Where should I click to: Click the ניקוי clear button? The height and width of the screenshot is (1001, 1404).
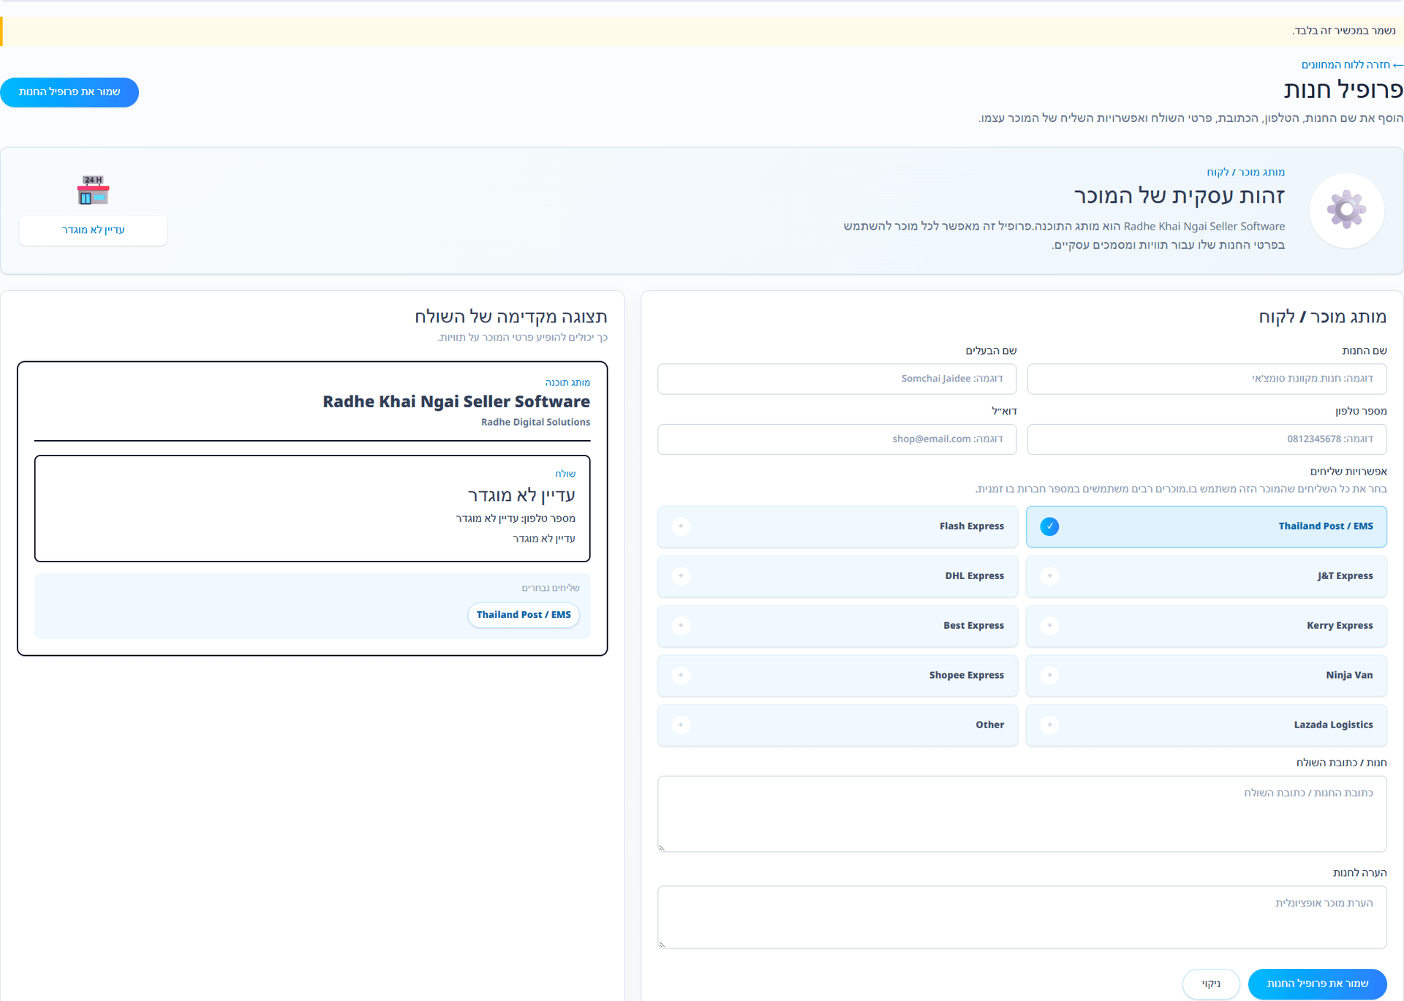click(1211, 983)
